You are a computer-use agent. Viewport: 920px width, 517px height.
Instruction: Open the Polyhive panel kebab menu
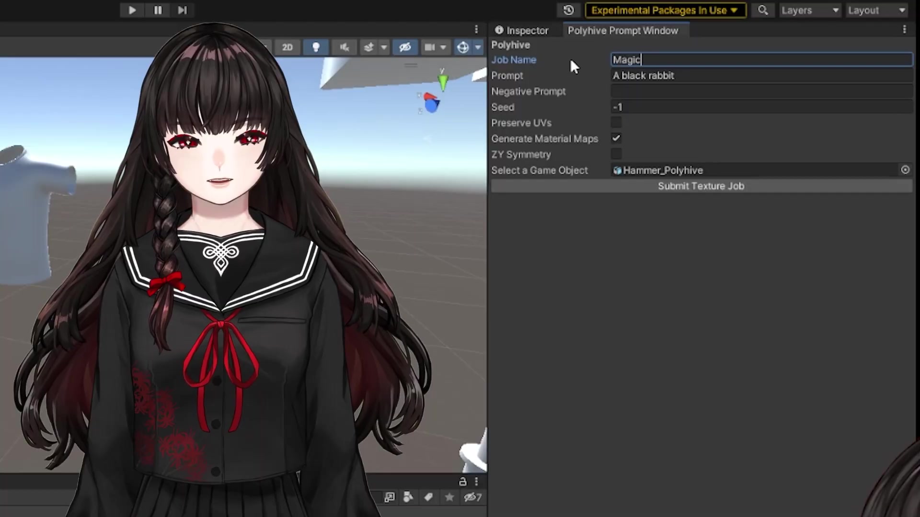904,30
